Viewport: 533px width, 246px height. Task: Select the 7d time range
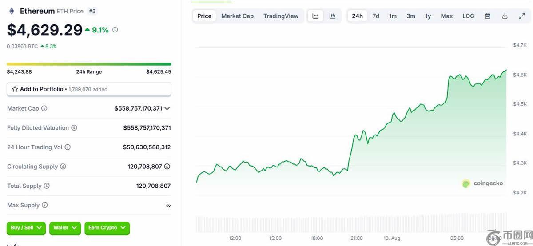click(376, 16)
